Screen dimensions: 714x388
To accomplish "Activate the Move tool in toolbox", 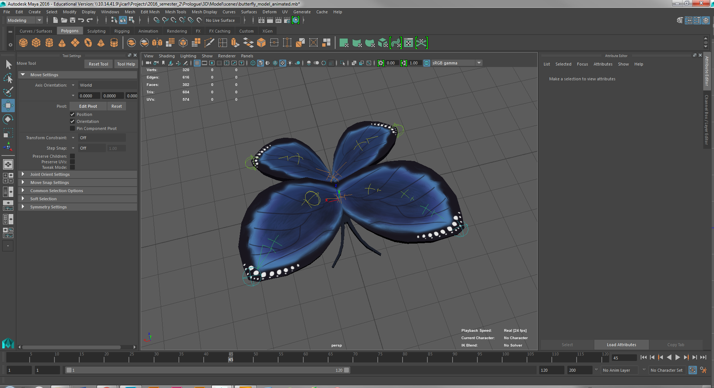I will click(8, 106).
